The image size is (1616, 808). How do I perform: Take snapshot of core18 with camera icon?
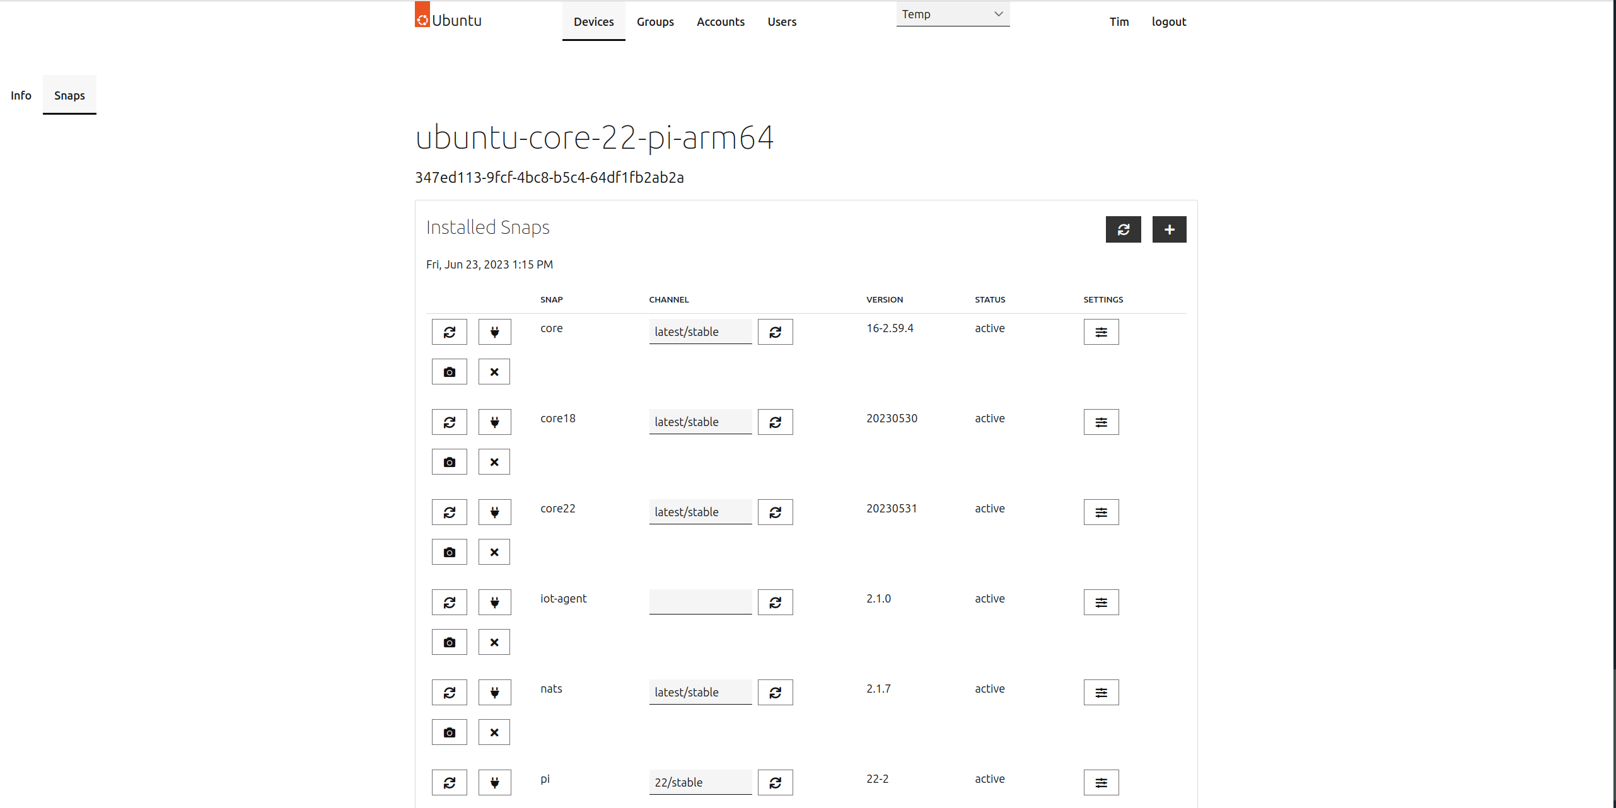coord(449,462)
